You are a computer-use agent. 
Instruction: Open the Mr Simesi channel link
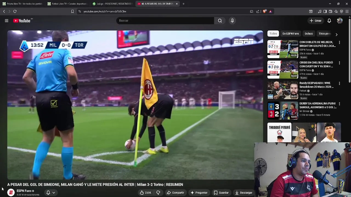(304, 111)
